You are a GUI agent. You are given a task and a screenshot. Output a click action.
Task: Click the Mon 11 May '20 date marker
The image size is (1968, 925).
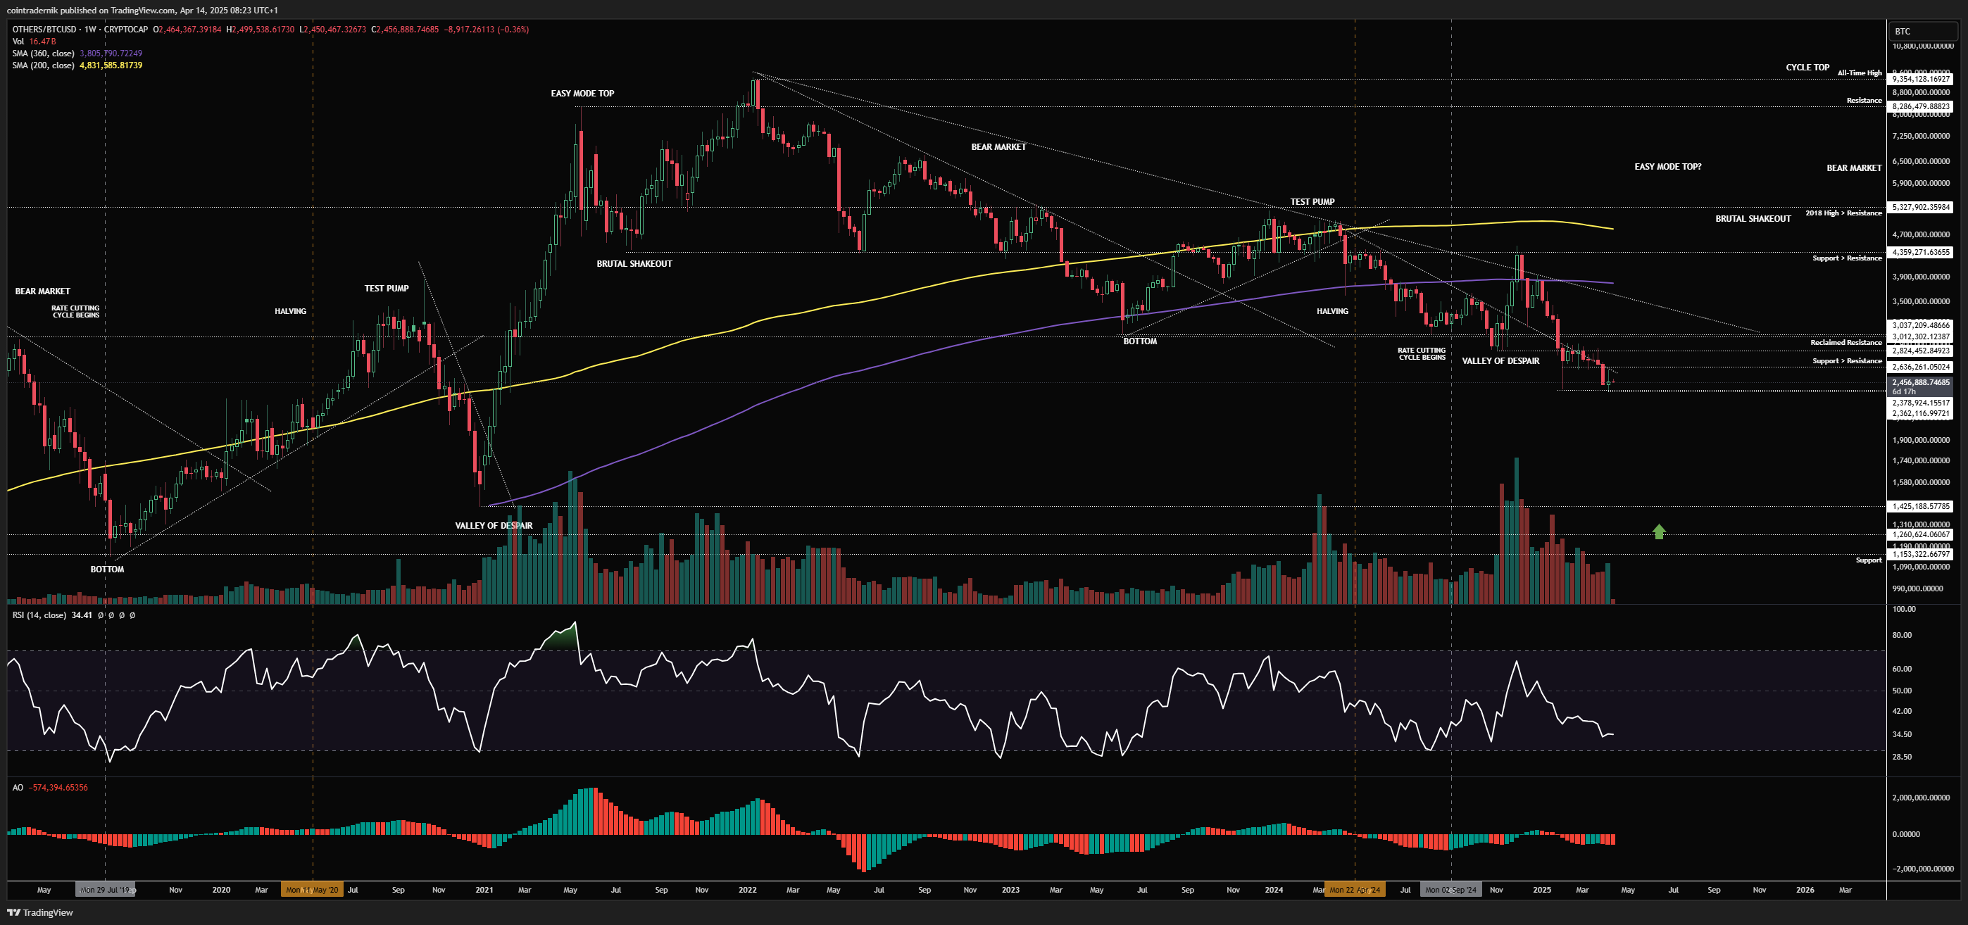313,890
